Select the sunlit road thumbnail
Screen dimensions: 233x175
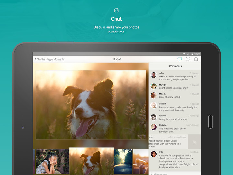point(123,161)
